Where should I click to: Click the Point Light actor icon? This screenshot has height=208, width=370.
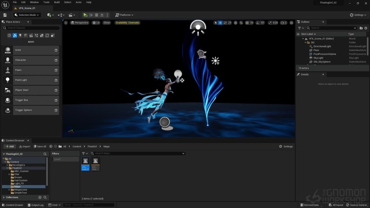tap(8, 80)
